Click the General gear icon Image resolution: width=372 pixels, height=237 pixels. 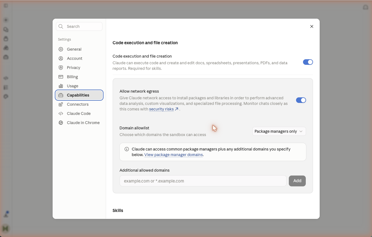[61, 49]
